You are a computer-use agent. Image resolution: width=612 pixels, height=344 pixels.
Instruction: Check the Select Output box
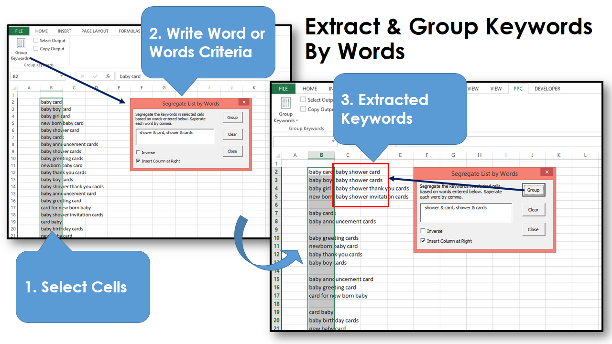coord(35,41)
